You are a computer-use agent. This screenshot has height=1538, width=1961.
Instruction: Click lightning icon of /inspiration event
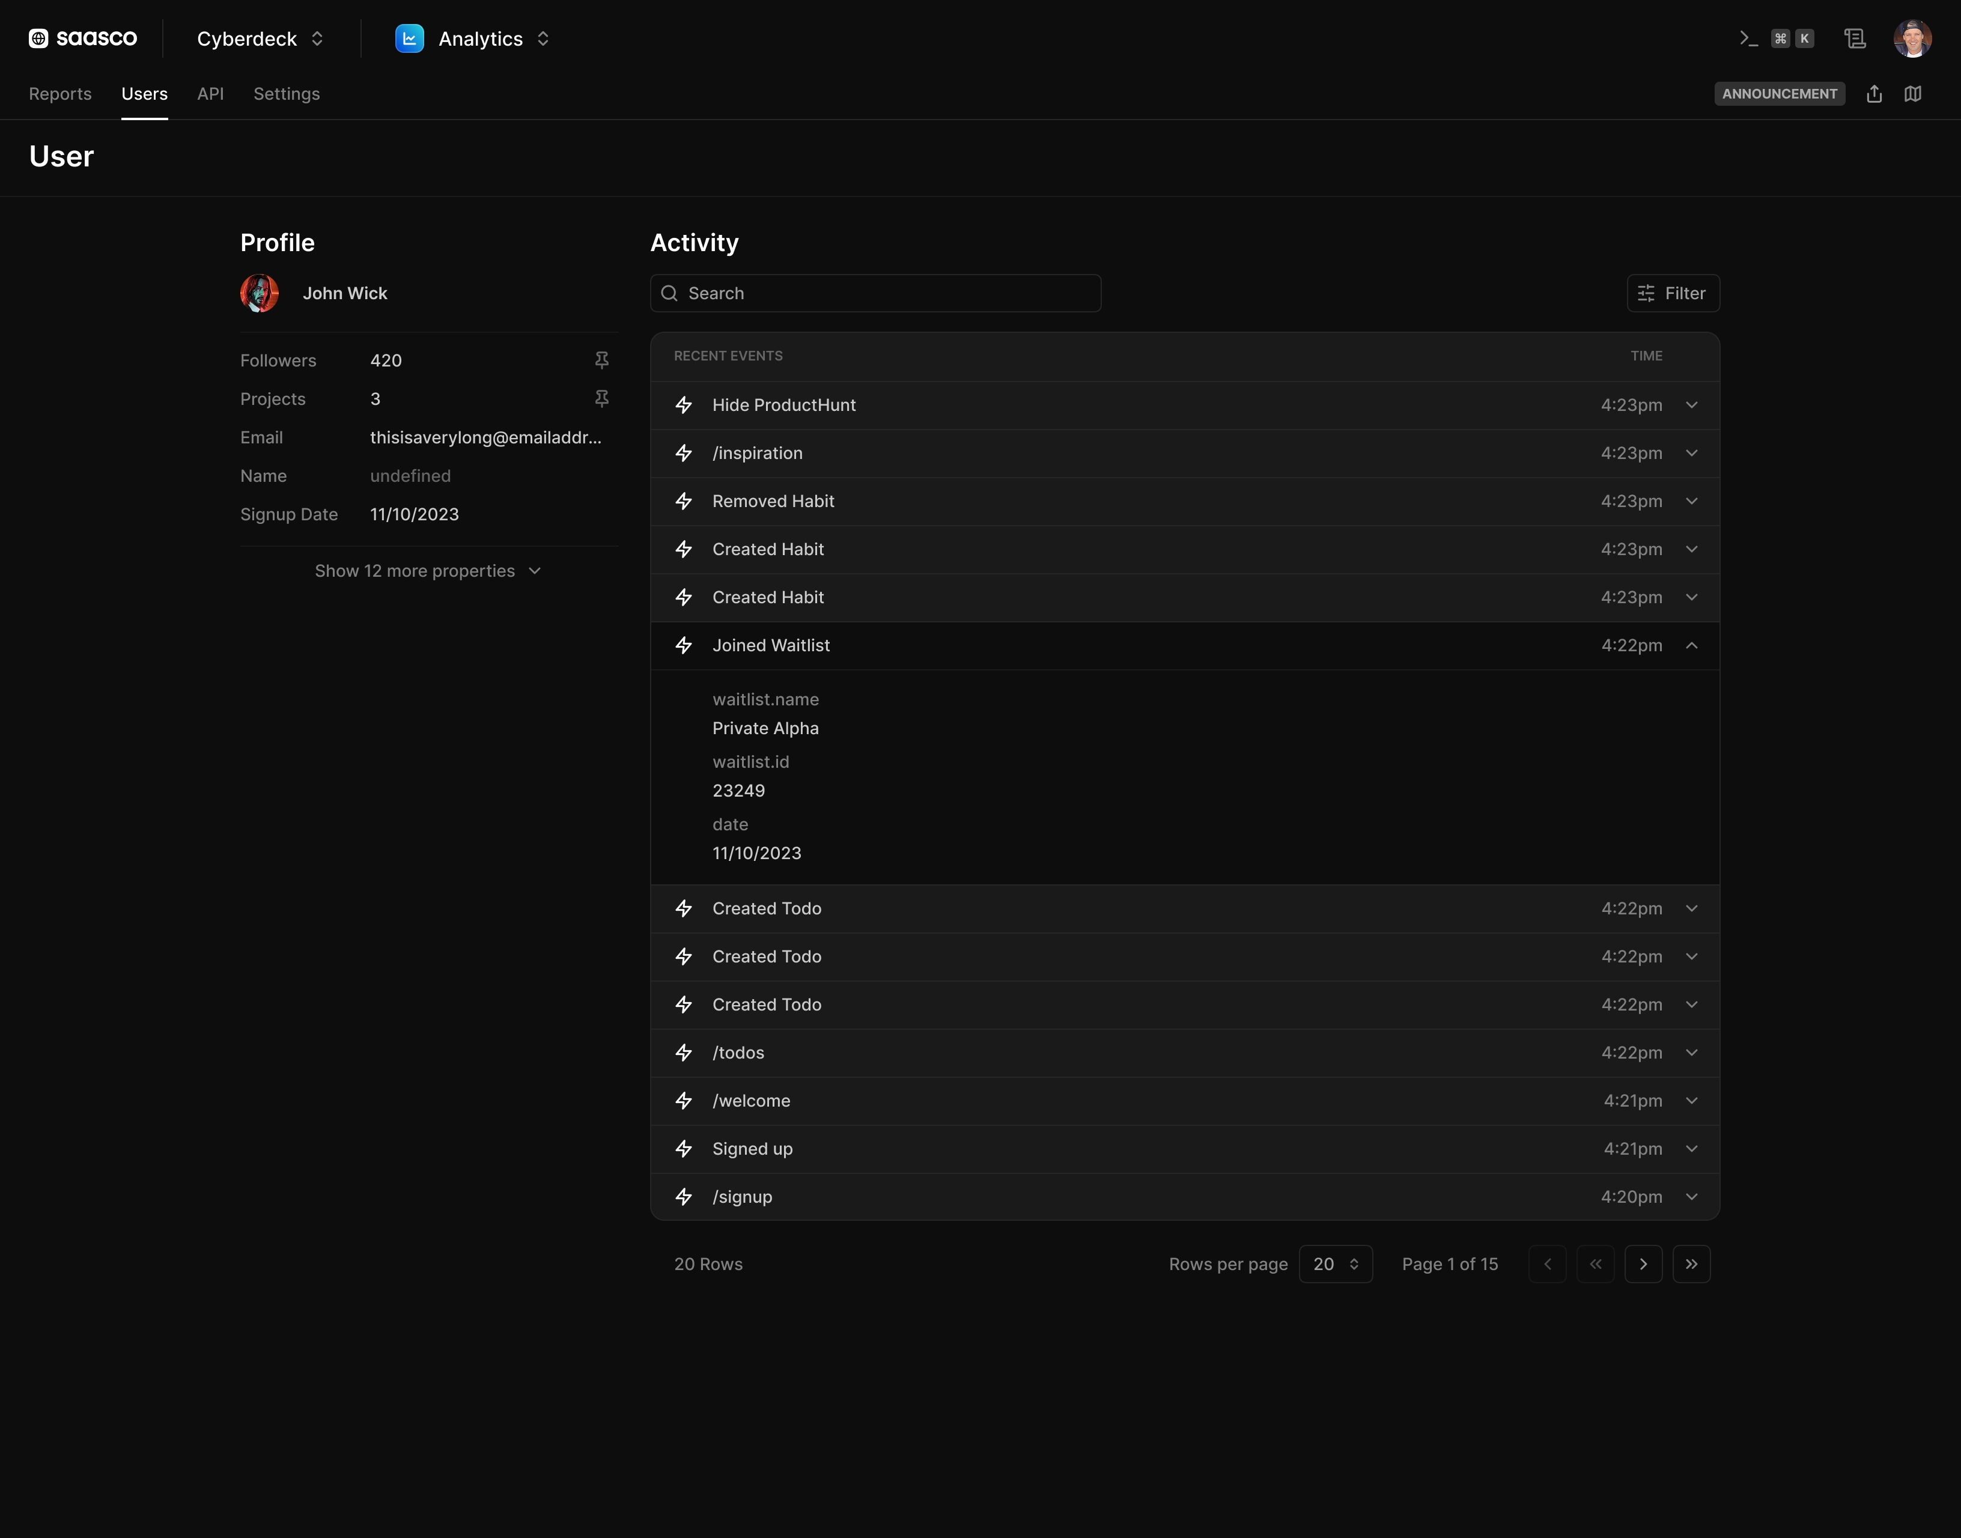(684, 453)
